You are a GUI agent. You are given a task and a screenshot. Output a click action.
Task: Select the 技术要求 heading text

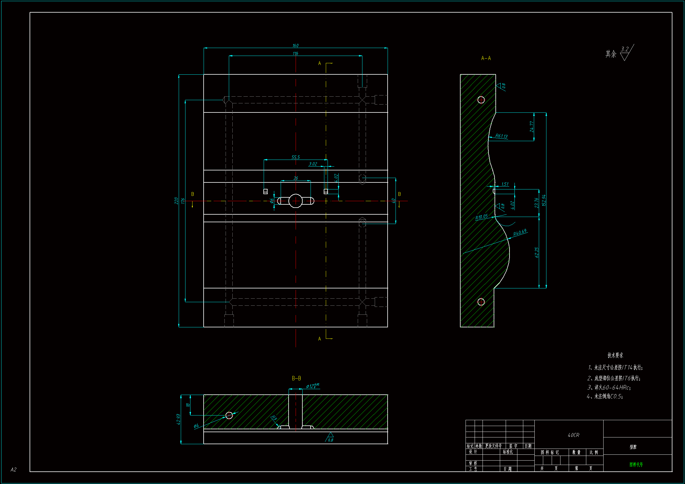click(615, 355)
